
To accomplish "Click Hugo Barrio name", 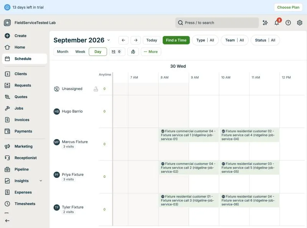I will point(72,112).
